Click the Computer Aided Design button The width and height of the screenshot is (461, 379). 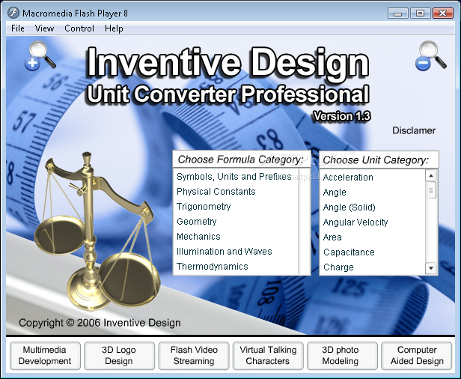[417, 356]
